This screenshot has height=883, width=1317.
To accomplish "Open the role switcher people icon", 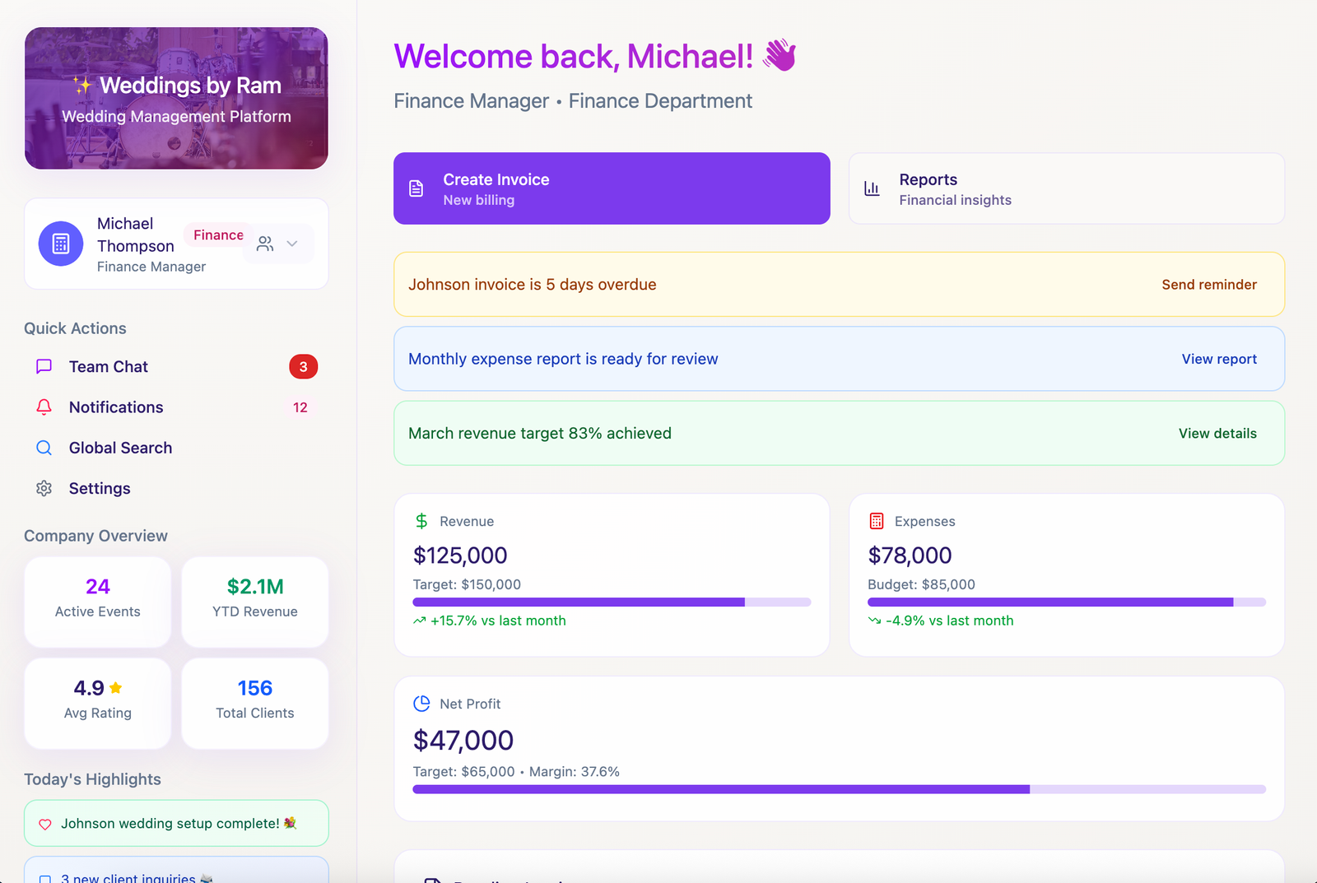I will click(265, 244).
